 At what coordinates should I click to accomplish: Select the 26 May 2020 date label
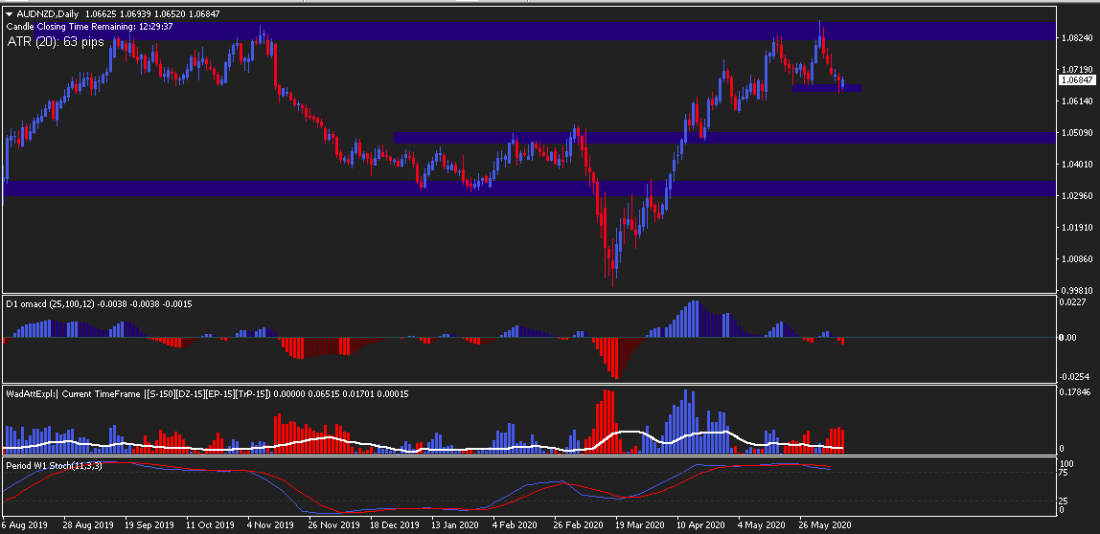click(x=826, y=524)
